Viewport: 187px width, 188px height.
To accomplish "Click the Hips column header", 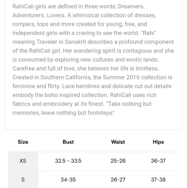I will [x=158, y=142].
